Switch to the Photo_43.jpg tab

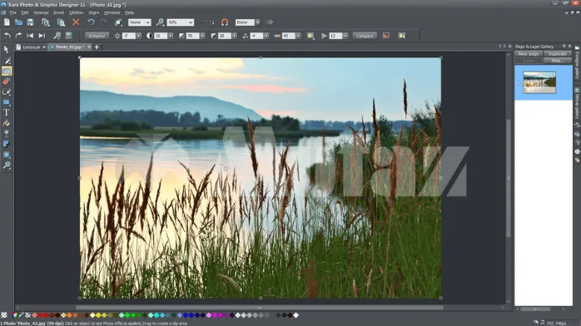(69, 47)
